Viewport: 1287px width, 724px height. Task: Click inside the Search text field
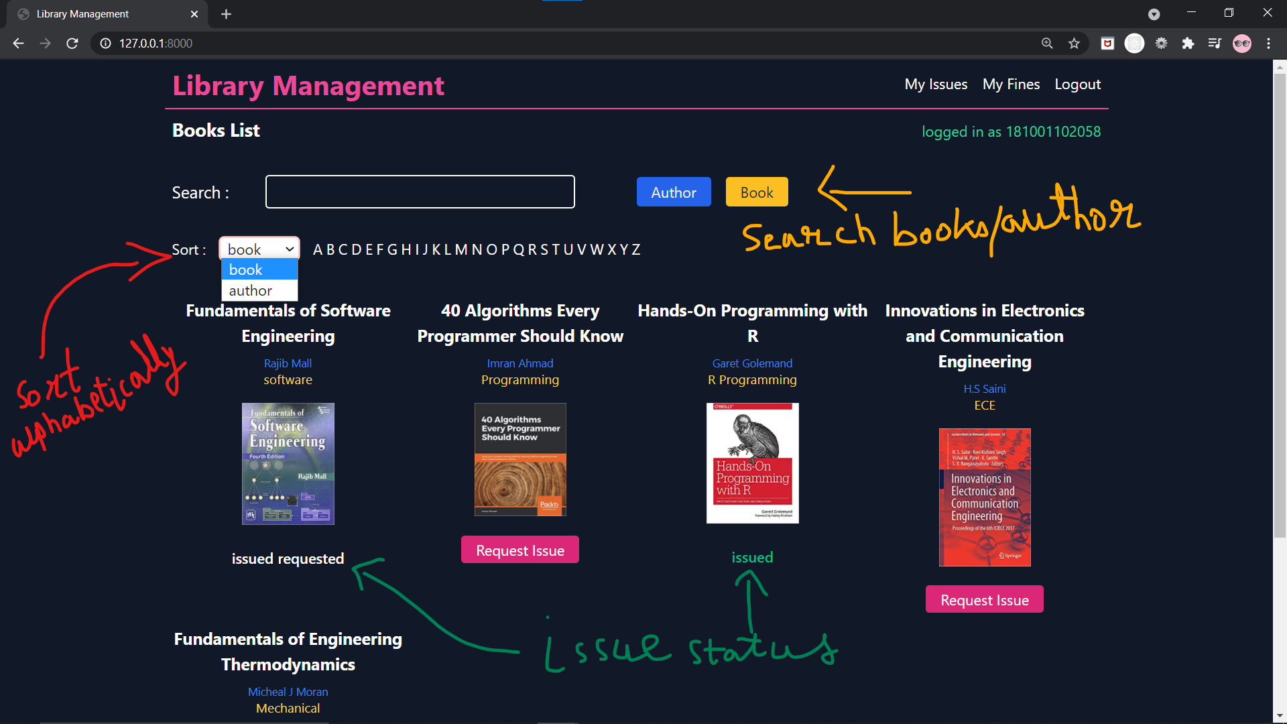(x=420, y=192)
